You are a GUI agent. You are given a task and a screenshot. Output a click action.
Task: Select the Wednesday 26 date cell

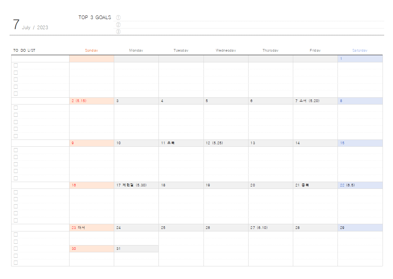pyautogui.click(x=226, y=227)
